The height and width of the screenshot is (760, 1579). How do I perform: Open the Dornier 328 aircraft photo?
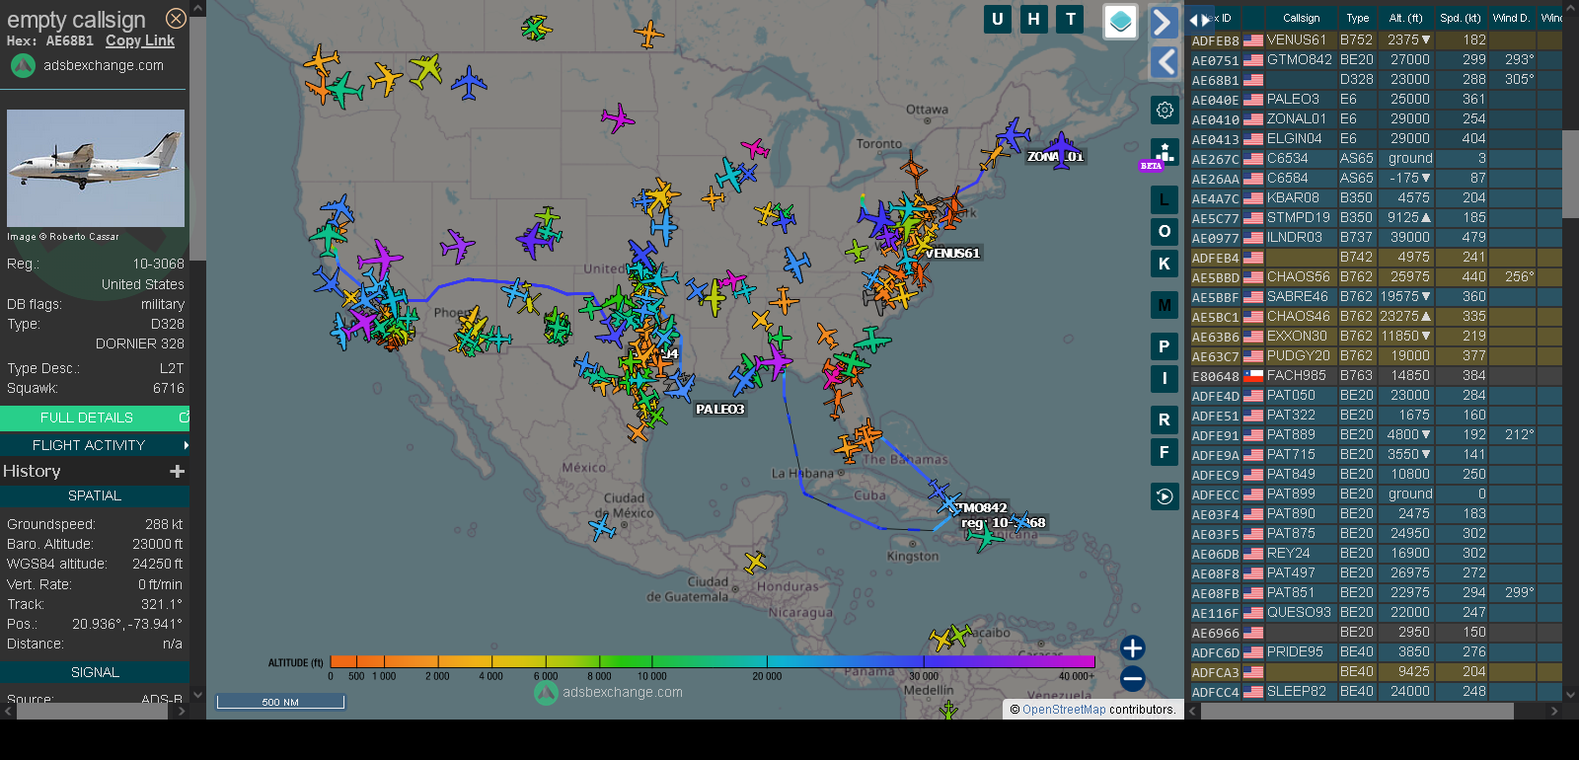[x=96, y=168]
